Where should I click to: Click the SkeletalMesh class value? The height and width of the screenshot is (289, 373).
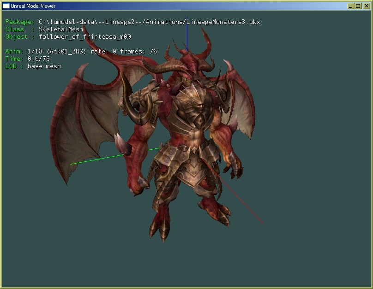click(61, 29)
